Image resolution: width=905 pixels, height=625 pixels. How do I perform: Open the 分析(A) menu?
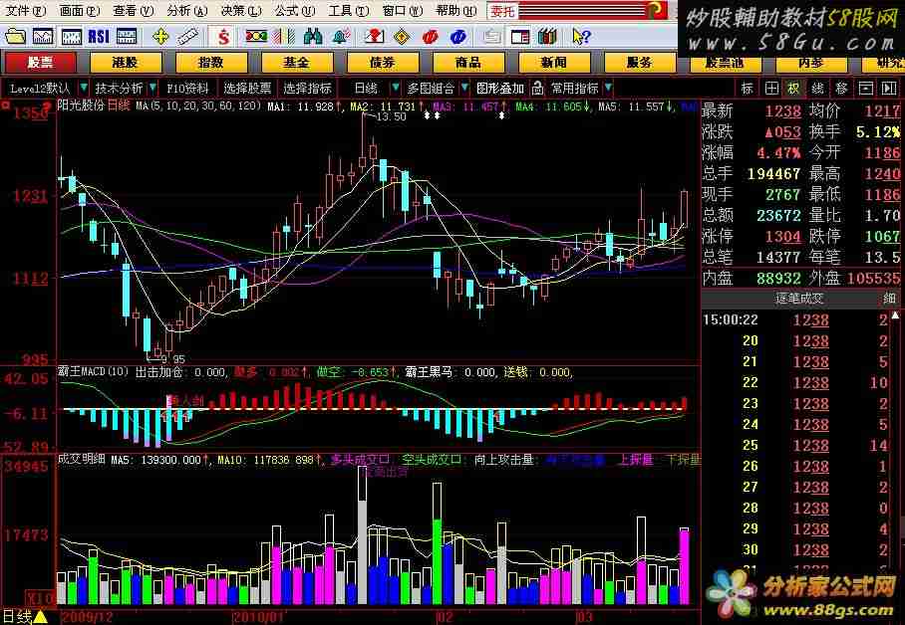click(186, 10)
